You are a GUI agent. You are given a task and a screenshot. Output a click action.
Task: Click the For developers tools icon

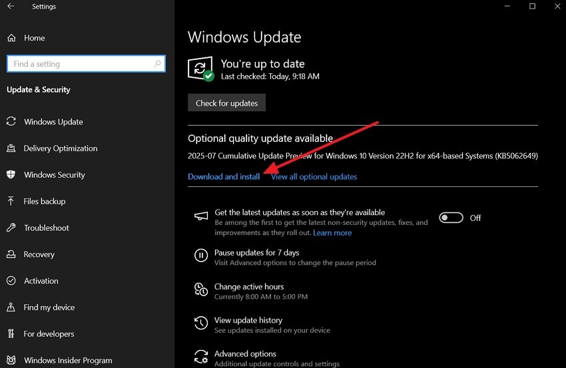pyautogui.click(x=11, y=333)
